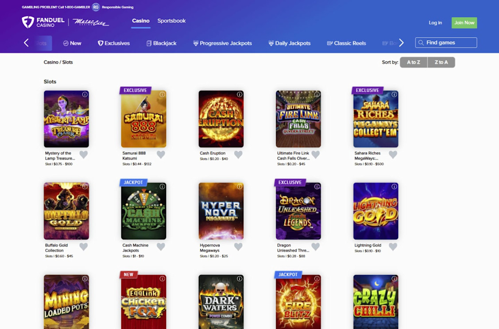Toggle heart for Sahara Riches MegaWays
This screenshot has width=499, height=329.
pyautogui.click(x=393, y=154)
